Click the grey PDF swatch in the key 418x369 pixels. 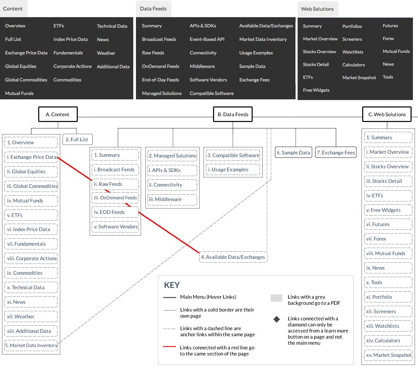[276, 298]
